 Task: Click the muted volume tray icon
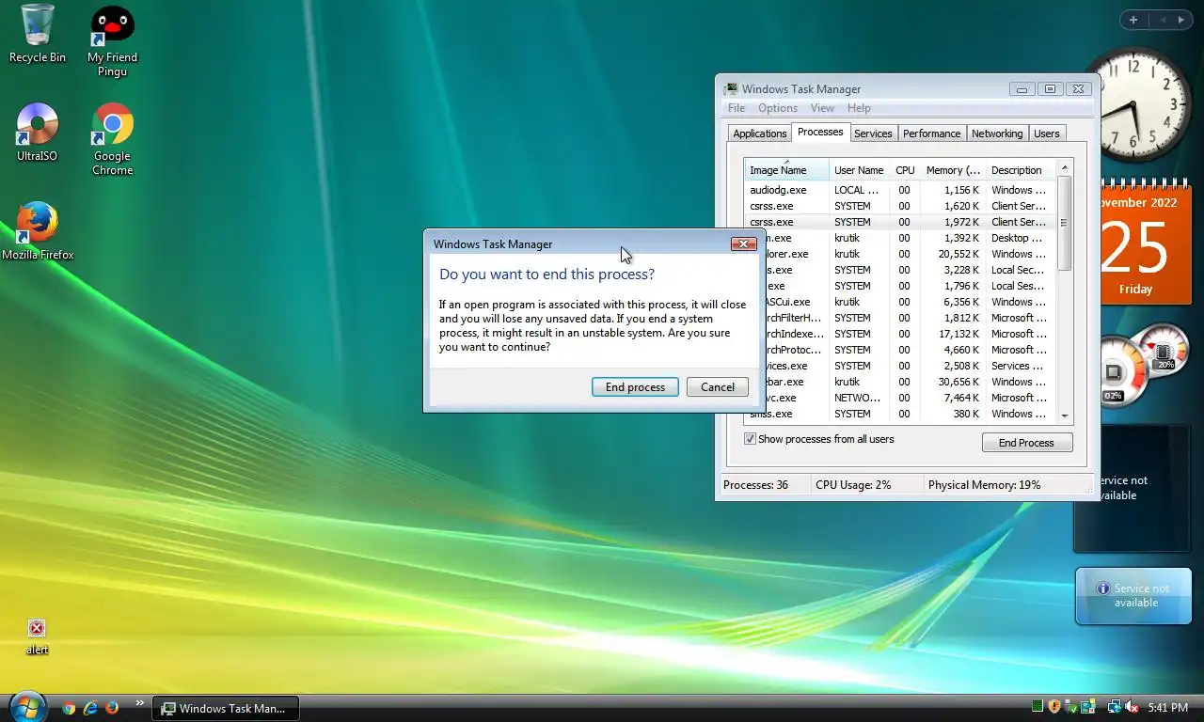(x=1132, y=707)
